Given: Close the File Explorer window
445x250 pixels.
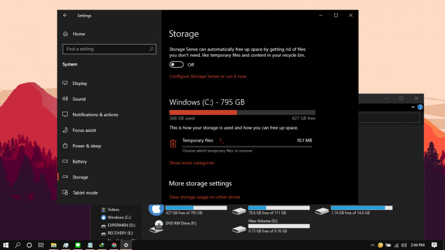Looking at the screenshot, I should tap(416, 98).
